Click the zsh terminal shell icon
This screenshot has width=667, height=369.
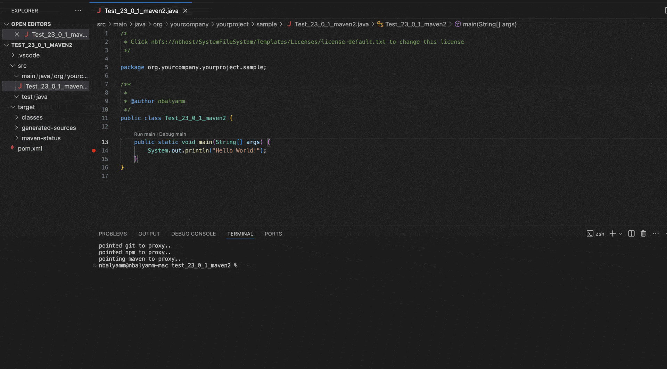pyautogui.click(x=590, y=234)
